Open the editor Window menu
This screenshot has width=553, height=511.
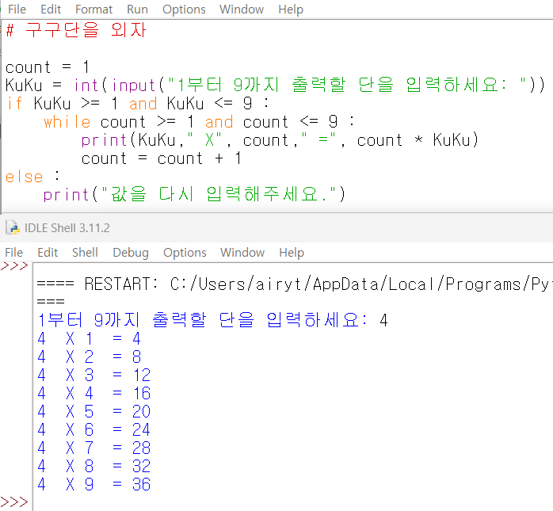click(242, 10)
